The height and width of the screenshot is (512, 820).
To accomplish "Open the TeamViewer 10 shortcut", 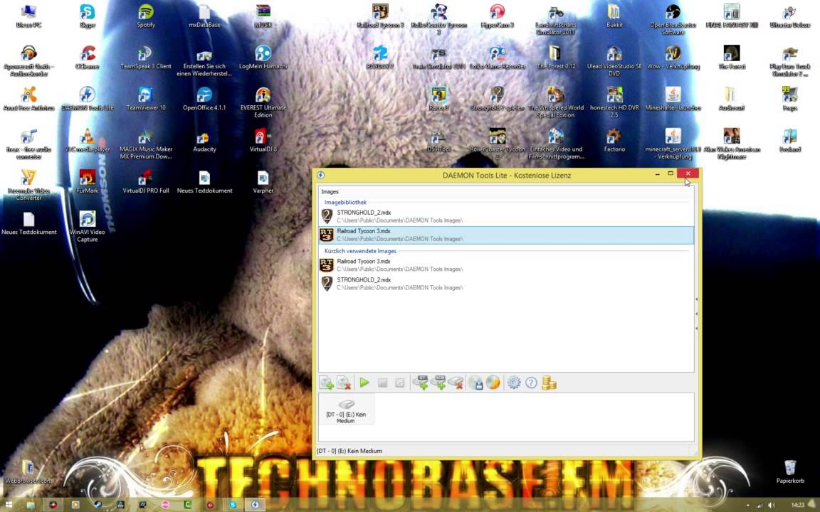I will [146, 98].
